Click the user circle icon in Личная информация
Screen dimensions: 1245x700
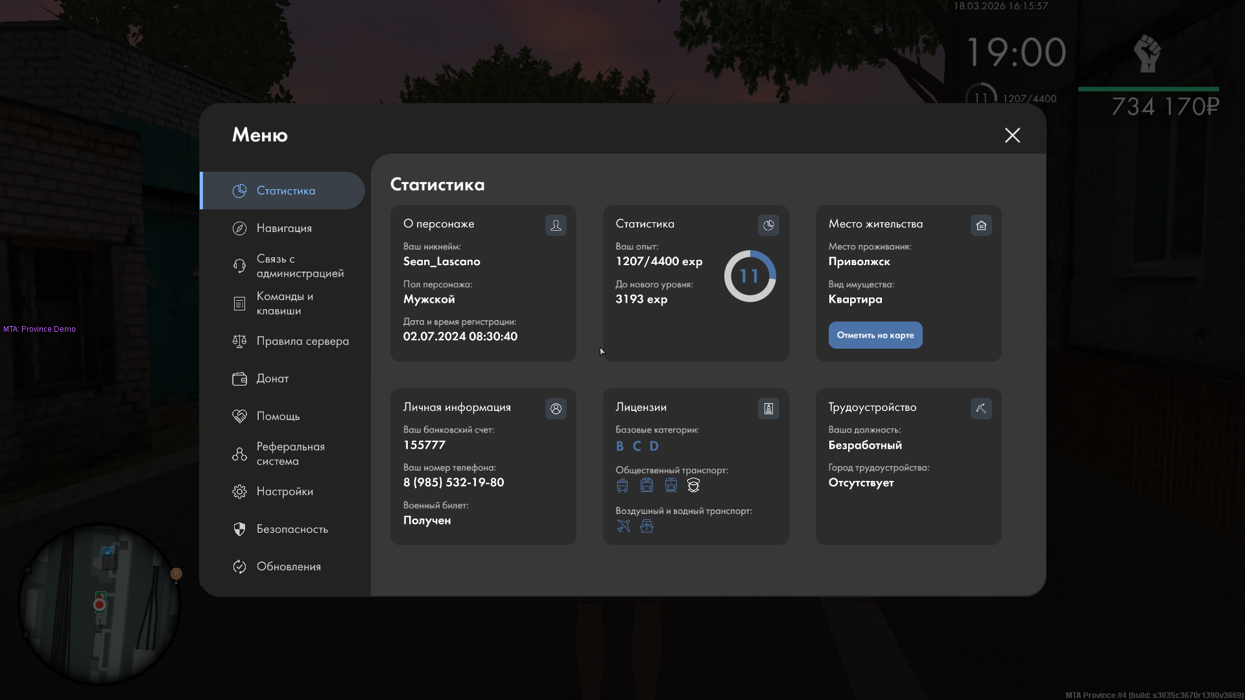(x=556, y=408)
